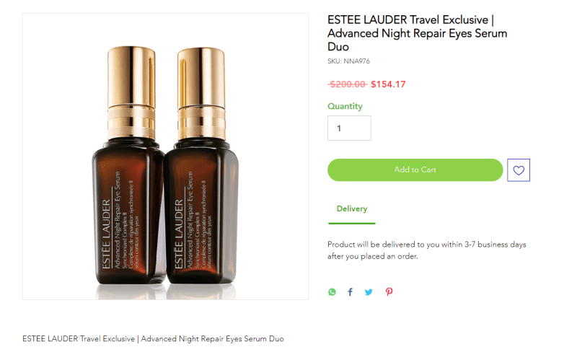The image size is (577, 347).
Task: Click the crossed-out $200.00 original price
Action: click(348, 84)
